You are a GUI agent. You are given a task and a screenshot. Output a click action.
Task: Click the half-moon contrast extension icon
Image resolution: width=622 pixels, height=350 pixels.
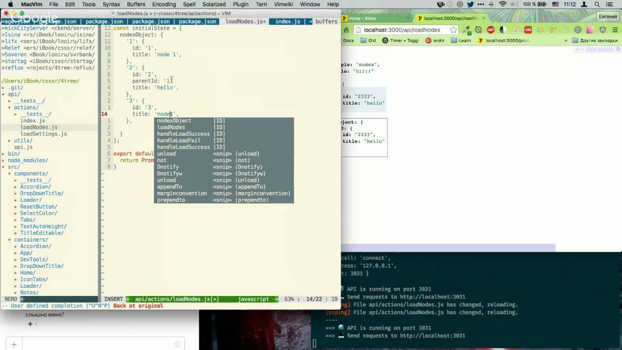(x=503, y=30)
